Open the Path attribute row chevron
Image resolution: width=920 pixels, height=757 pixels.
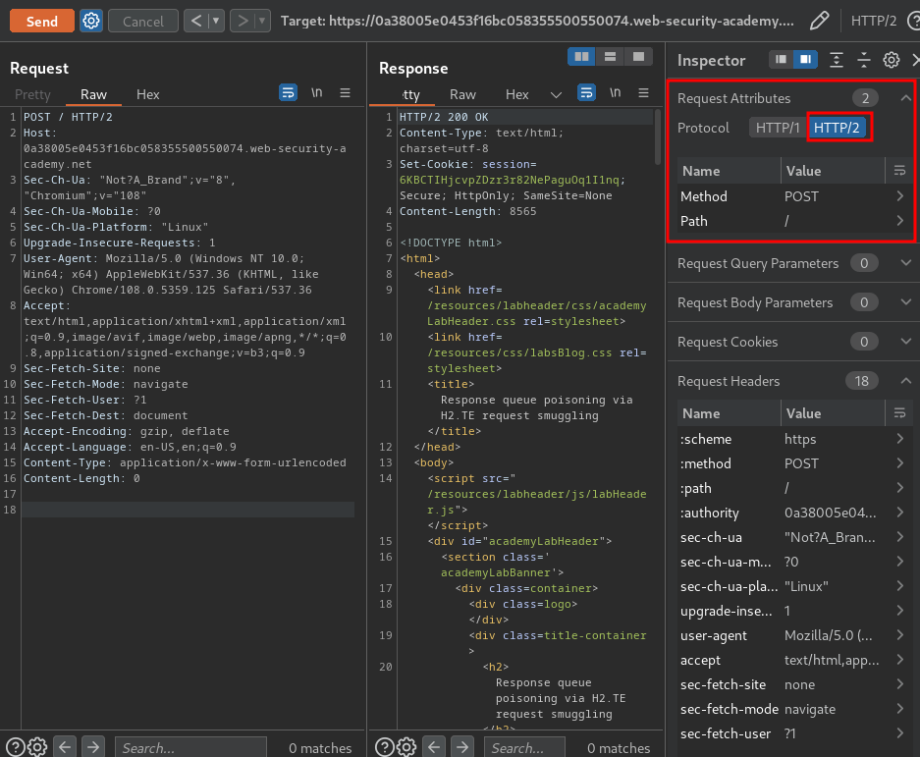[899, 221]
